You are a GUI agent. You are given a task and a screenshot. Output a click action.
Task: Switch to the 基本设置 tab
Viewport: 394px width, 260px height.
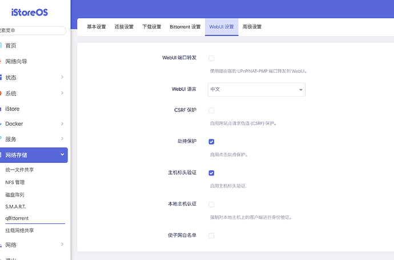pos(96,27)
